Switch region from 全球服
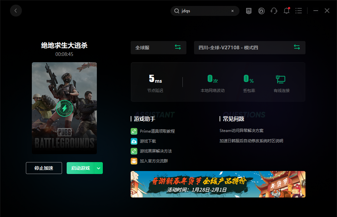Viewport: 337px width, 217px height. point(159,48)
